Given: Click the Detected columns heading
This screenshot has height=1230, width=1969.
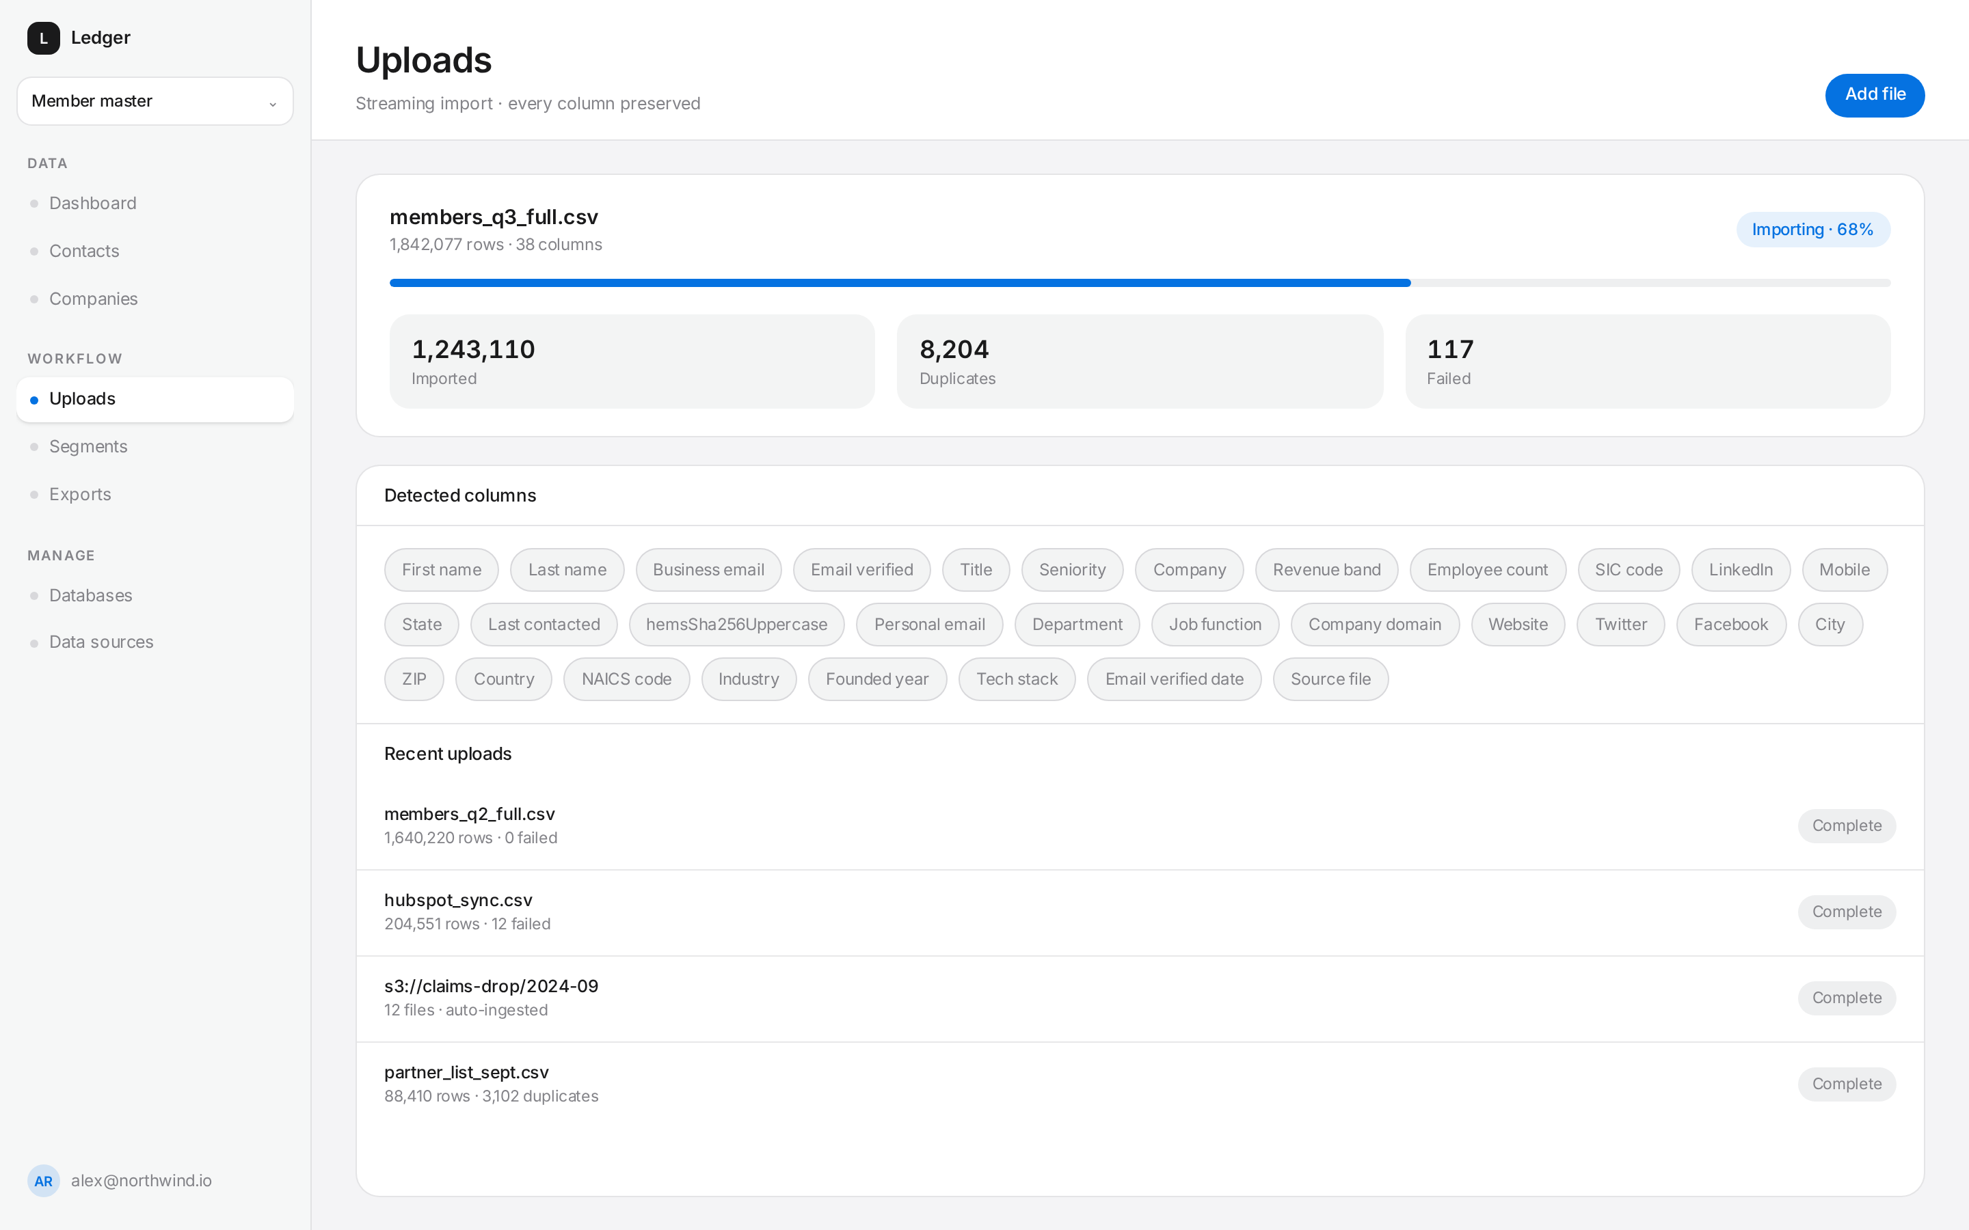Looking at the screenshot, I should [x=459, y=495].
